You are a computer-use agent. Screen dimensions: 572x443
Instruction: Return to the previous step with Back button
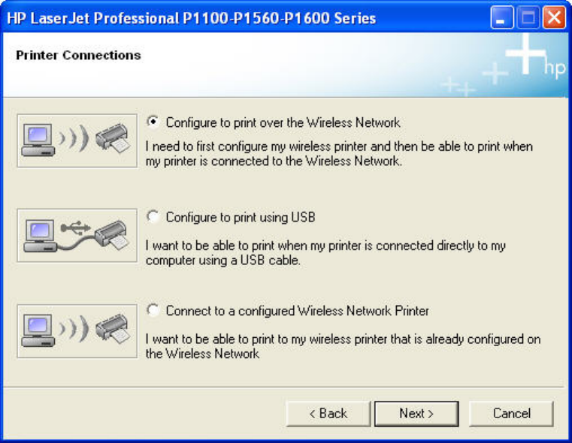pos(328,414)
